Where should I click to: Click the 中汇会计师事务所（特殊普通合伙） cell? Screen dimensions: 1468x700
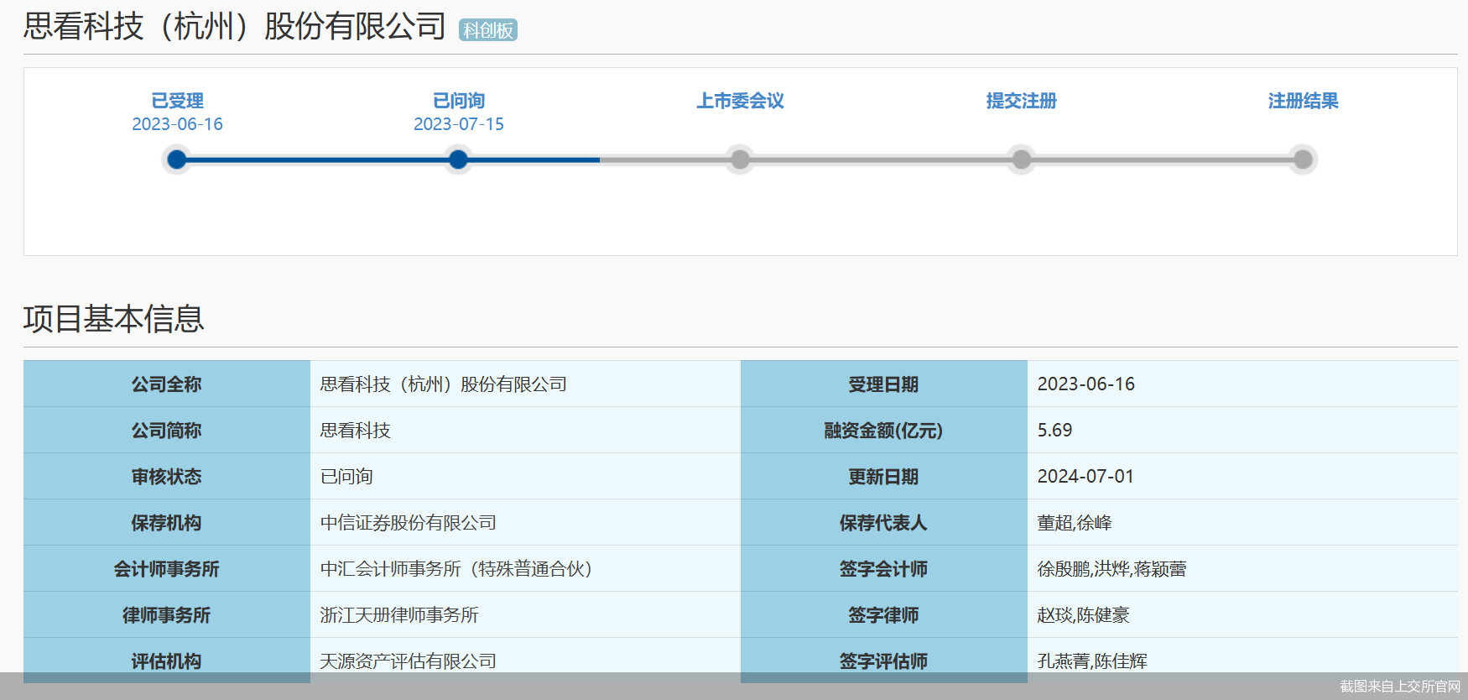click(x=525, y=568)
